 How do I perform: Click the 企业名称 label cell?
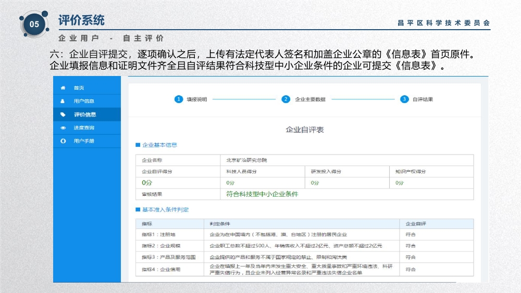(x=178, y=160)
